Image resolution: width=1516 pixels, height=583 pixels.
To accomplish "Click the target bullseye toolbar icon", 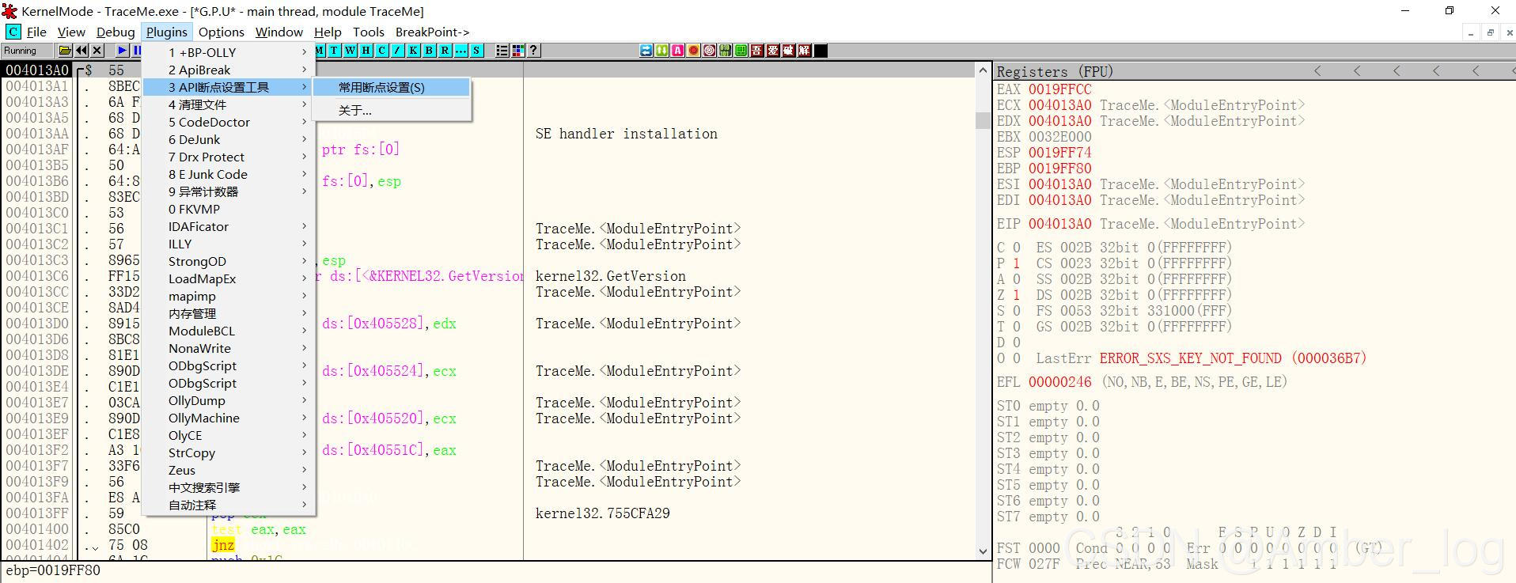I will tap(709, 50).
